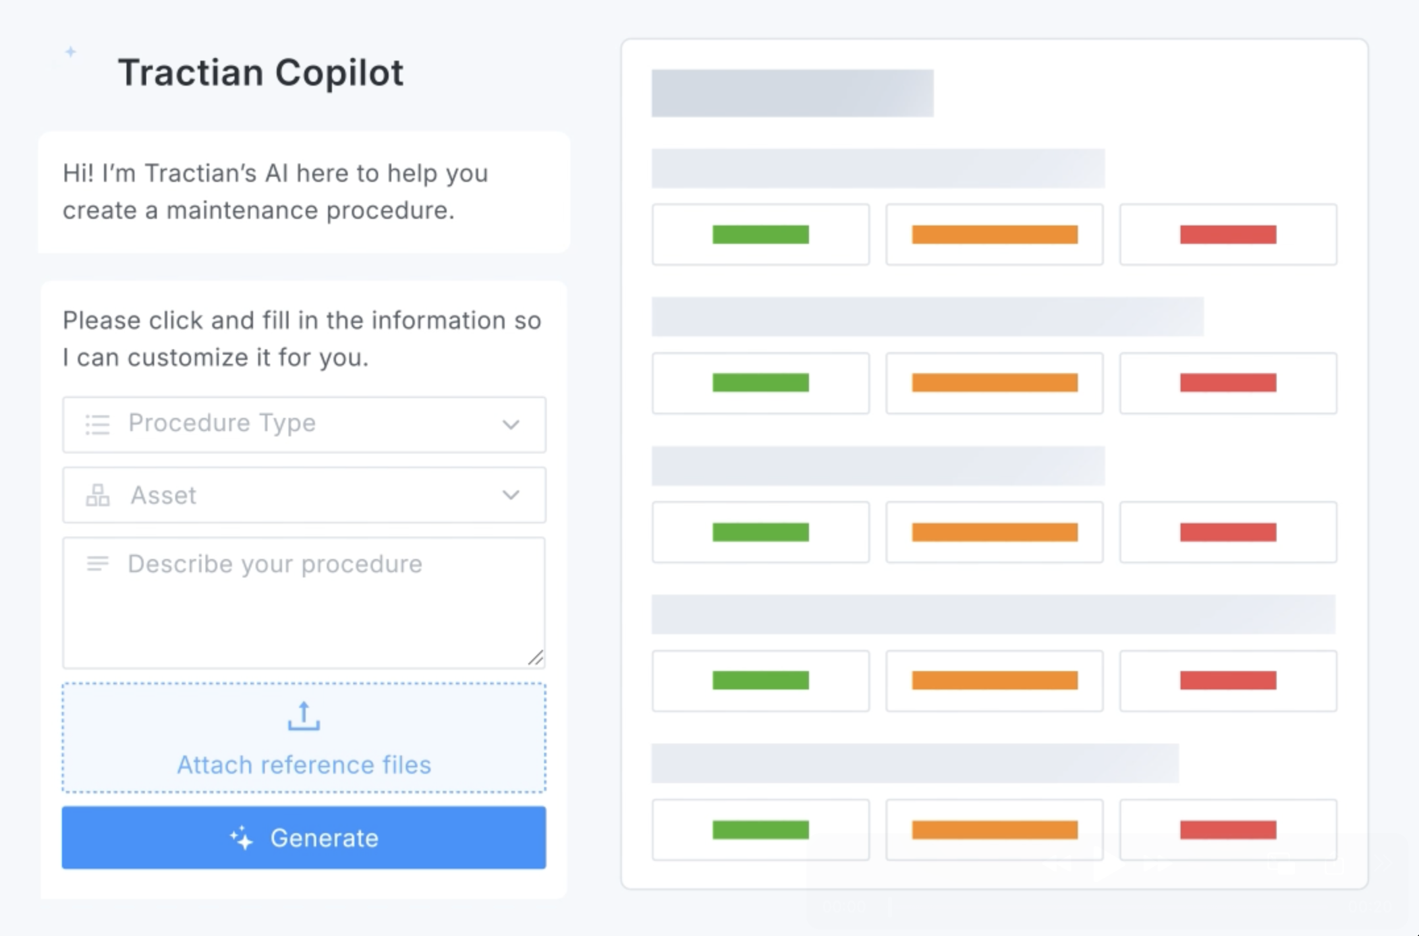1419x936 pixels.
Task: Click the Attach reference files link
Action: pyautogui.click(x=304, y=765)
